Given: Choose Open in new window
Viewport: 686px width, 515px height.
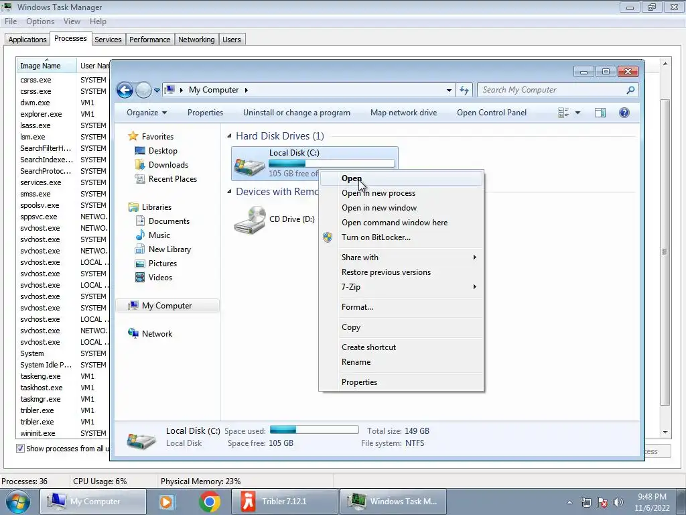Looking at the screenshot, I should [x=401, y=208].
